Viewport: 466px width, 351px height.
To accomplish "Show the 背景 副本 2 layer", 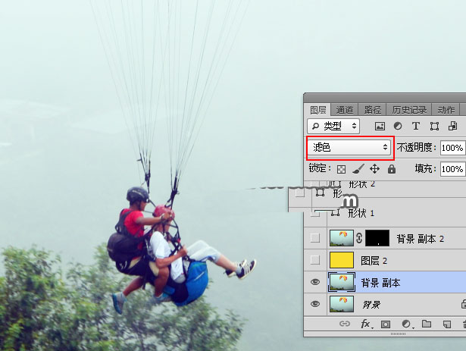I will [315, 238].
